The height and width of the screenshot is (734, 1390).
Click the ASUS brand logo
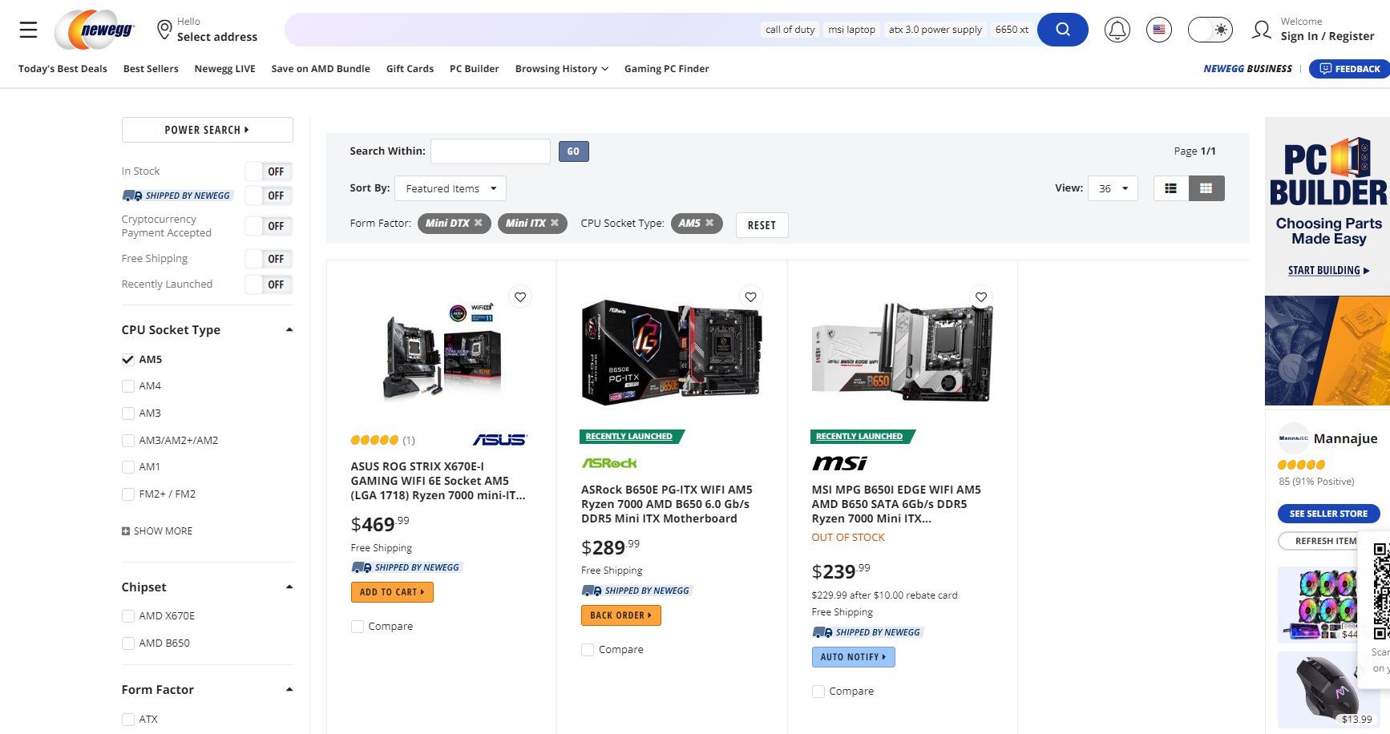pyautogui.click(x=499, y=440)
